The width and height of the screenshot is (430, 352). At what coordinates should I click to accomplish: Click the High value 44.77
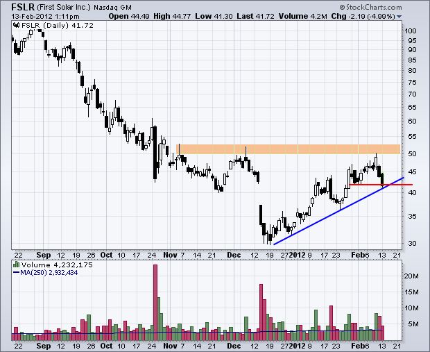pos(181,16)
